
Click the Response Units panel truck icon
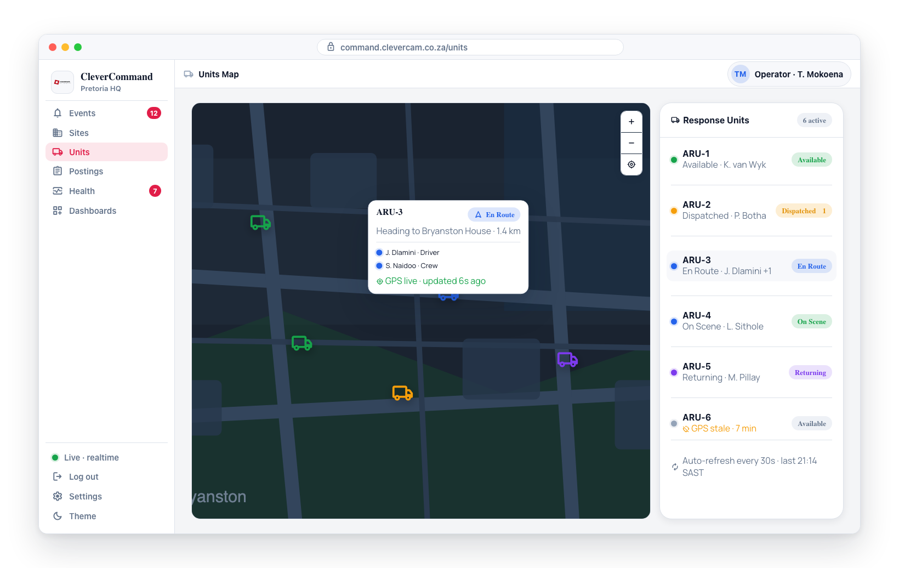(675, 120)
